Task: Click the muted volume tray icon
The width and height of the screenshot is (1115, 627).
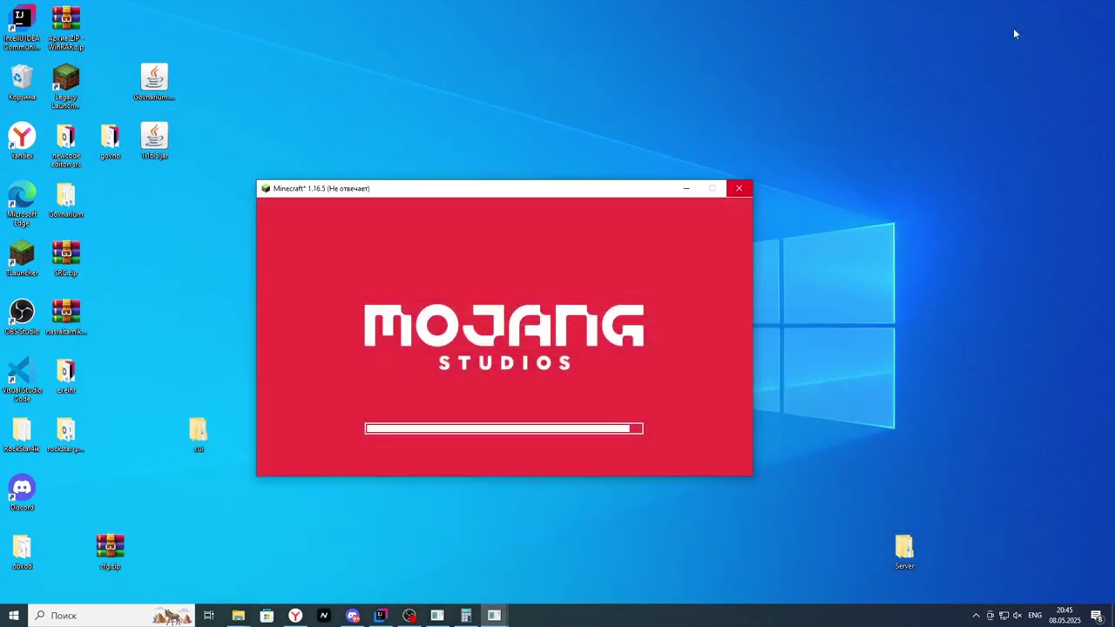Action: [1017, 616]
